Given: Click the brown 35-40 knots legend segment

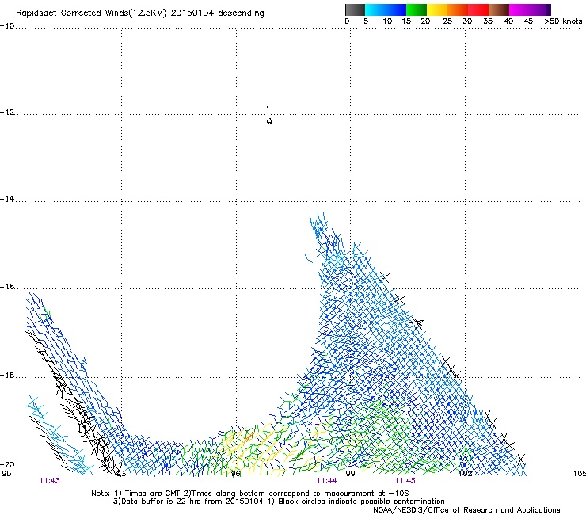Looking at the screenshot, I should 499,10.
